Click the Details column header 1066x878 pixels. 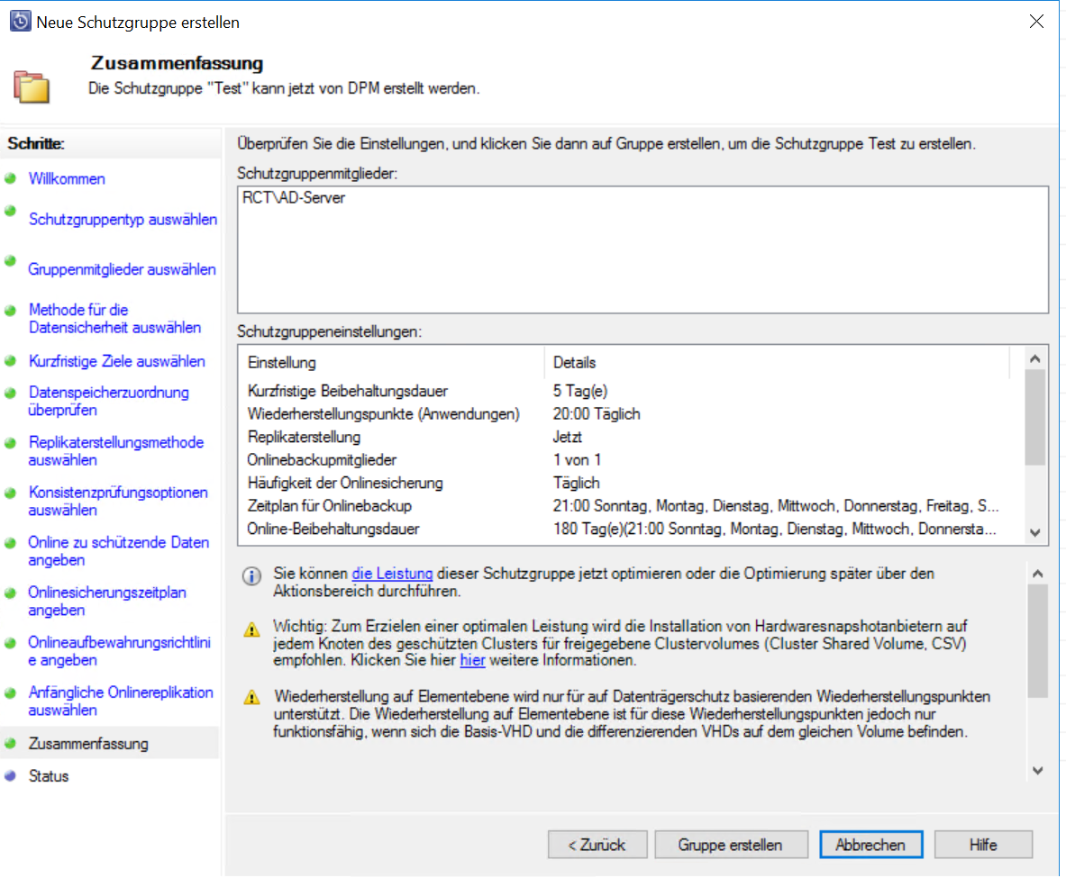coord(778,362)
